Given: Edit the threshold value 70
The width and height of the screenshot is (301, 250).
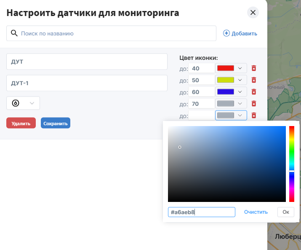Looking at the screenshot, I should point(201,104).
